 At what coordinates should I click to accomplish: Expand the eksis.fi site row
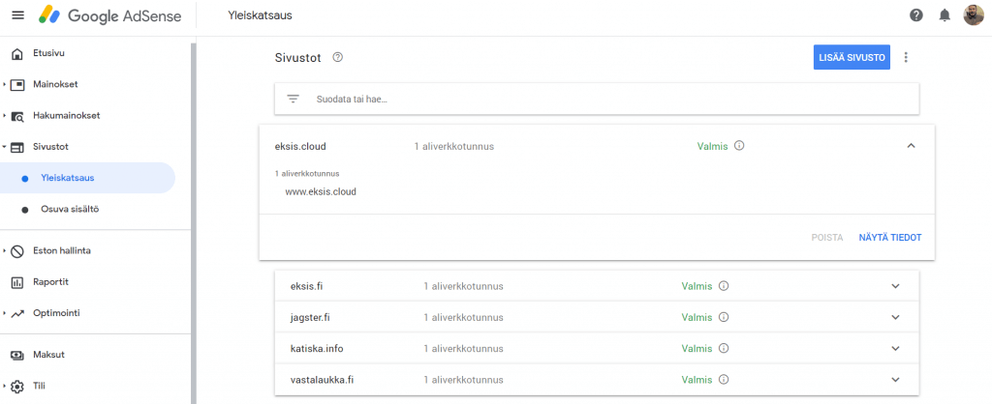(895, 286)
